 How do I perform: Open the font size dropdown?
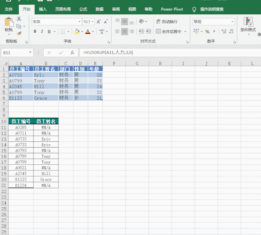tap(92, 22)
